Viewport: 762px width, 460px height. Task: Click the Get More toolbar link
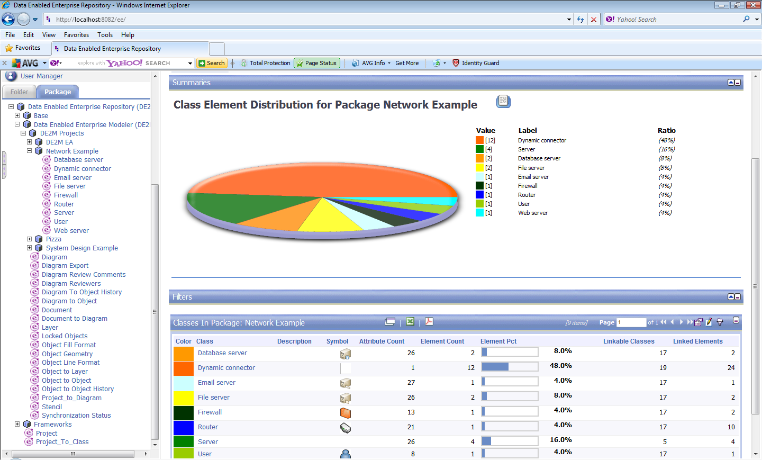point(407,63)
